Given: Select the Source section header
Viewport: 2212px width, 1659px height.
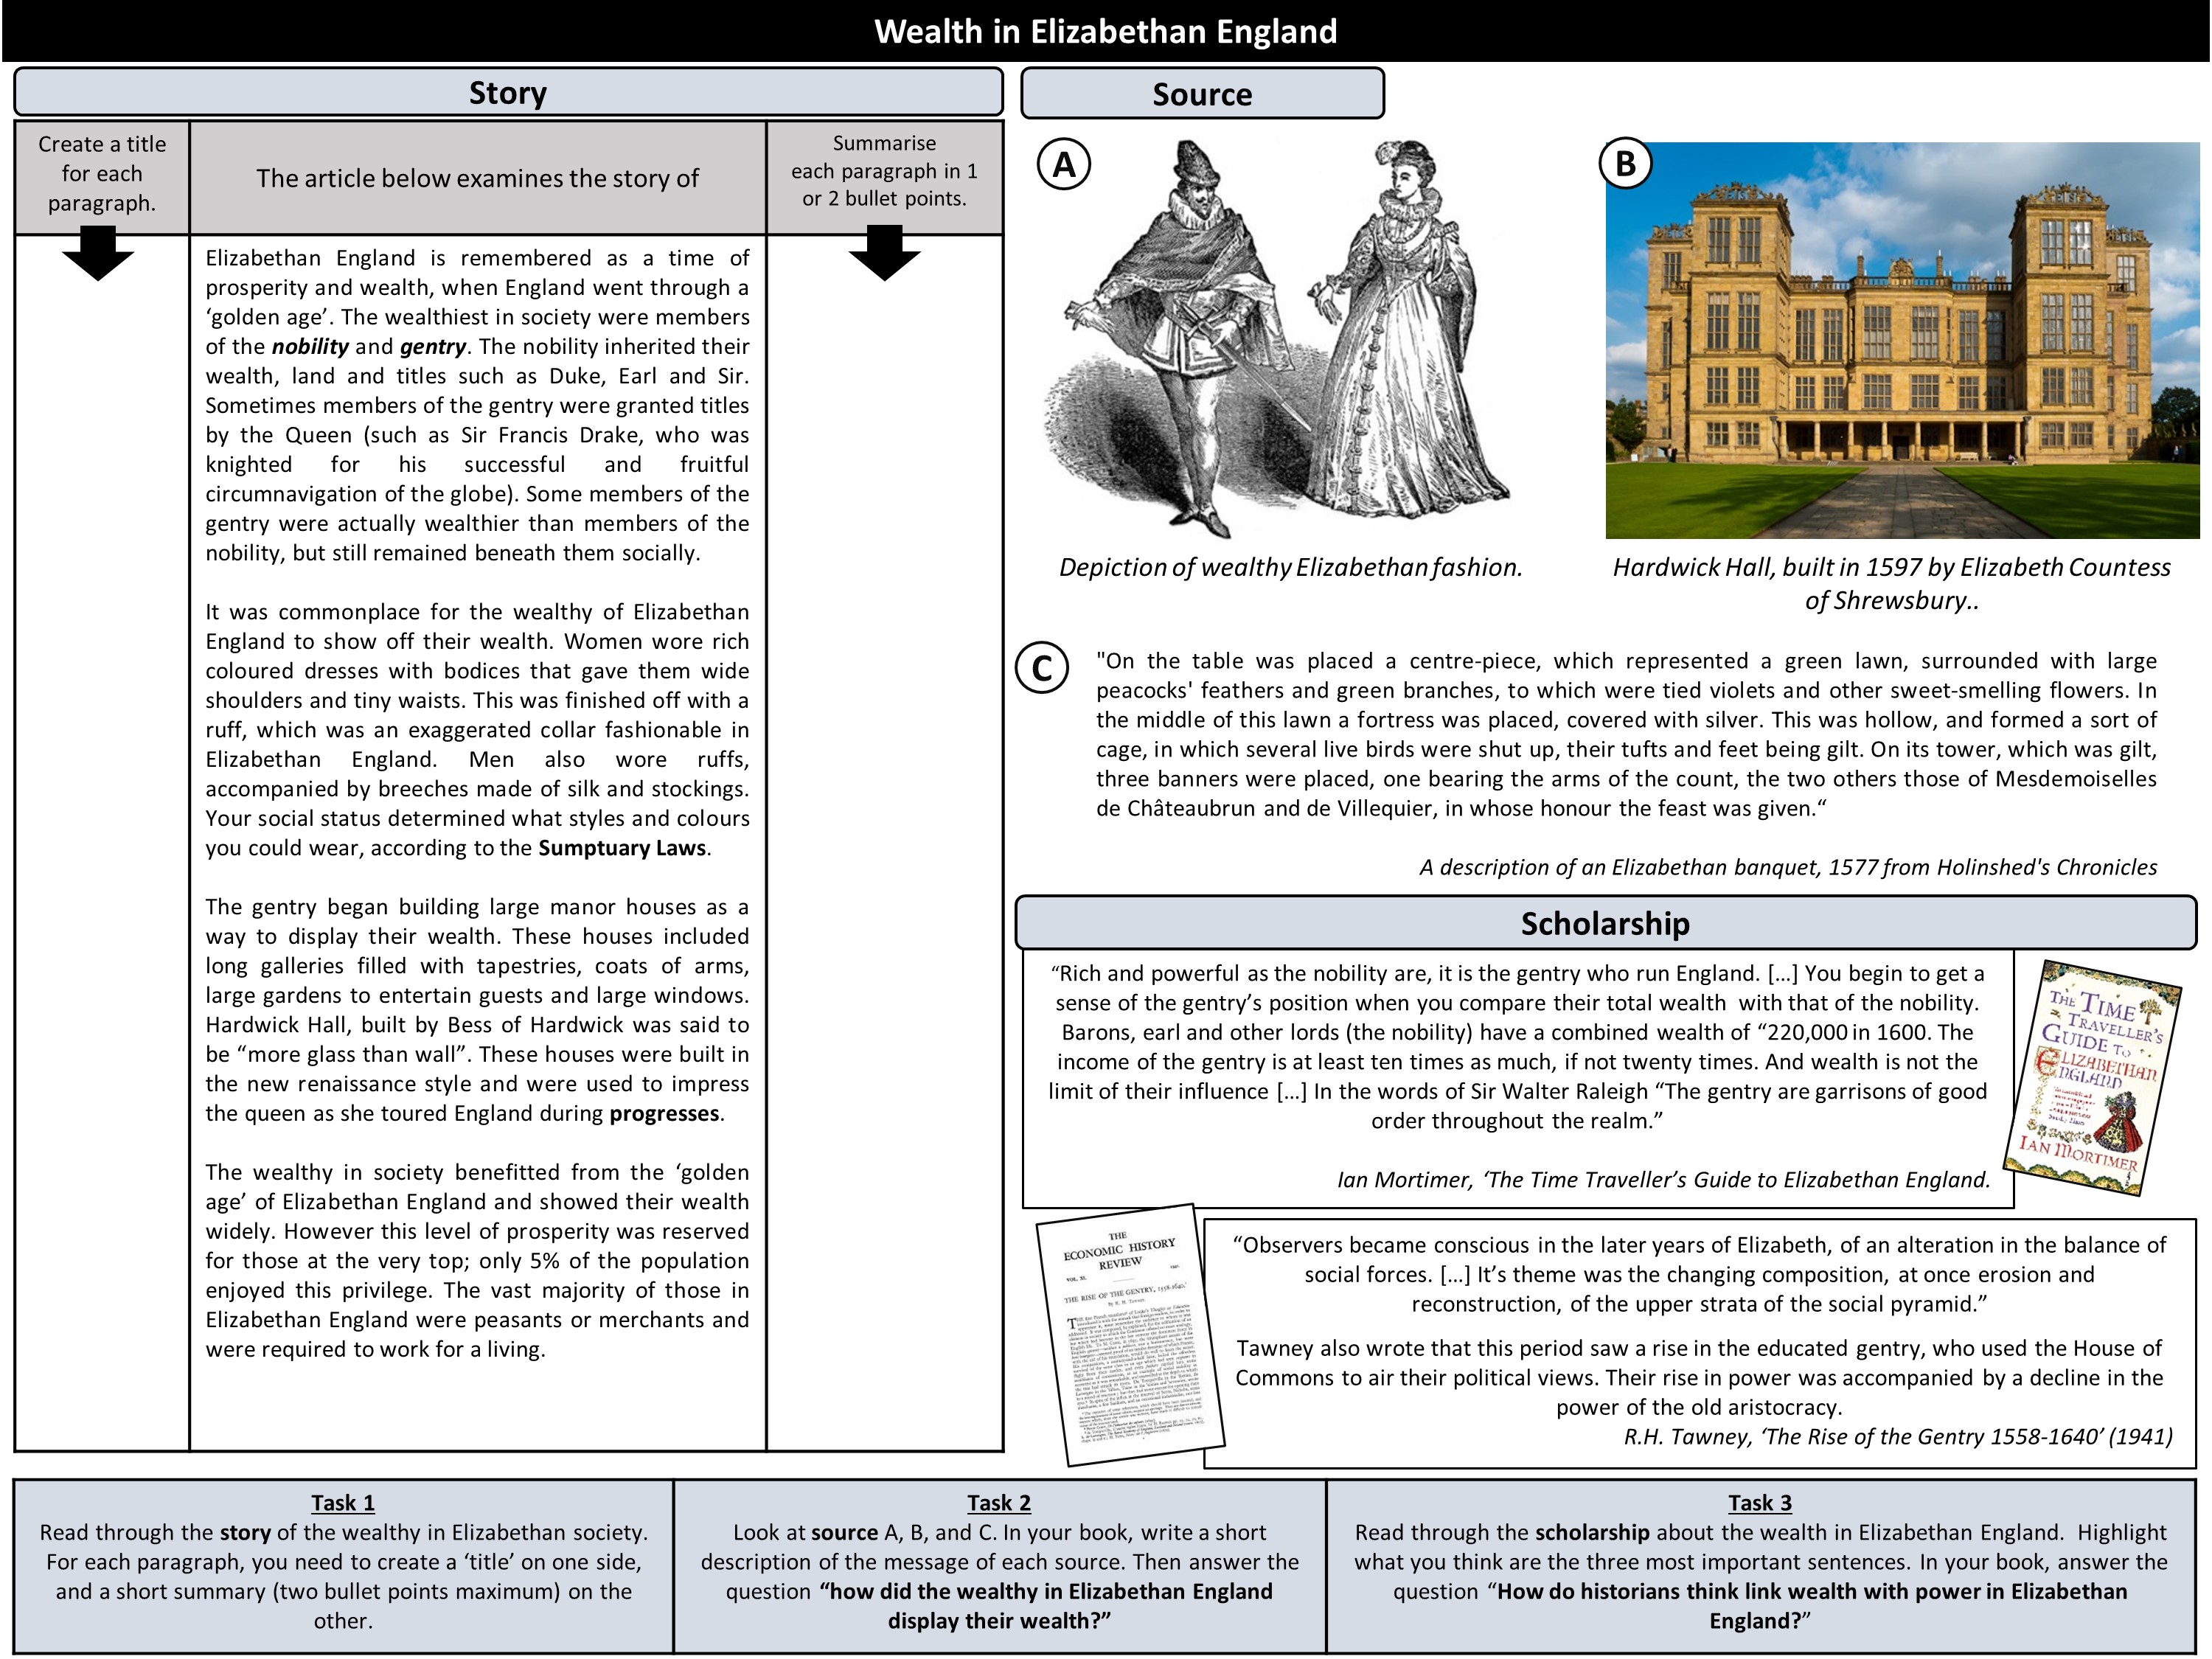Looking at the screenshot, I should (1202, 94).
